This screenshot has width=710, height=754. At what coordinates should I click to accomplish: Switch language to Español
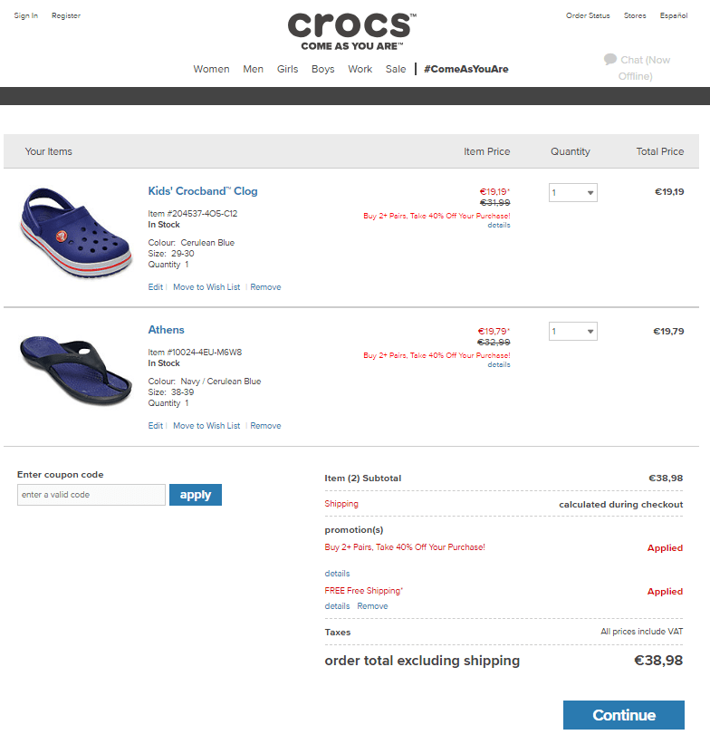point(673,16)
